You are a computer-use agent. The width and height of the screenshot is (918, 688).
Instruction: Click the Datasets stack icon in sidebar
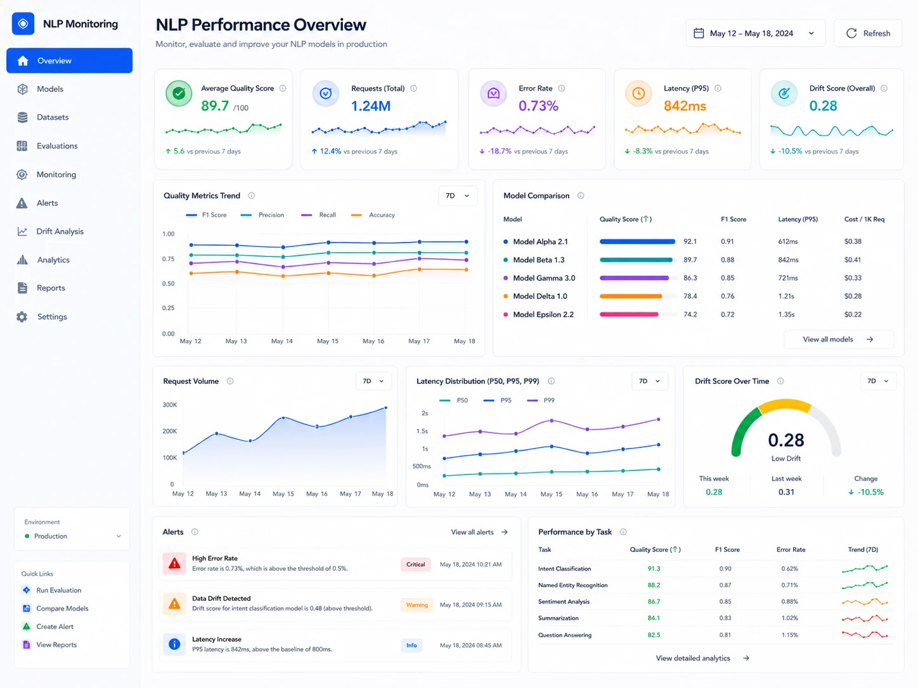pos(22,117)
